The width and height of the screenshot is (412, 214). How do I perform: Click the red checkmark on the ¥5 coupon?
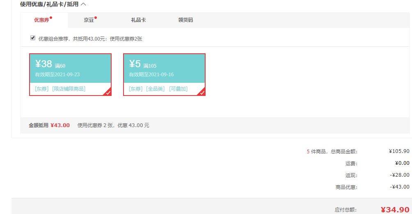pos(201,92)
